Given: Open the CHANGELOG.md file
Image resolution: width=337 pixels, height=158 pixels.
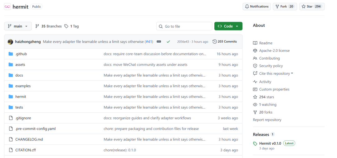Looking at the screenshot, I should pos(29,140).
